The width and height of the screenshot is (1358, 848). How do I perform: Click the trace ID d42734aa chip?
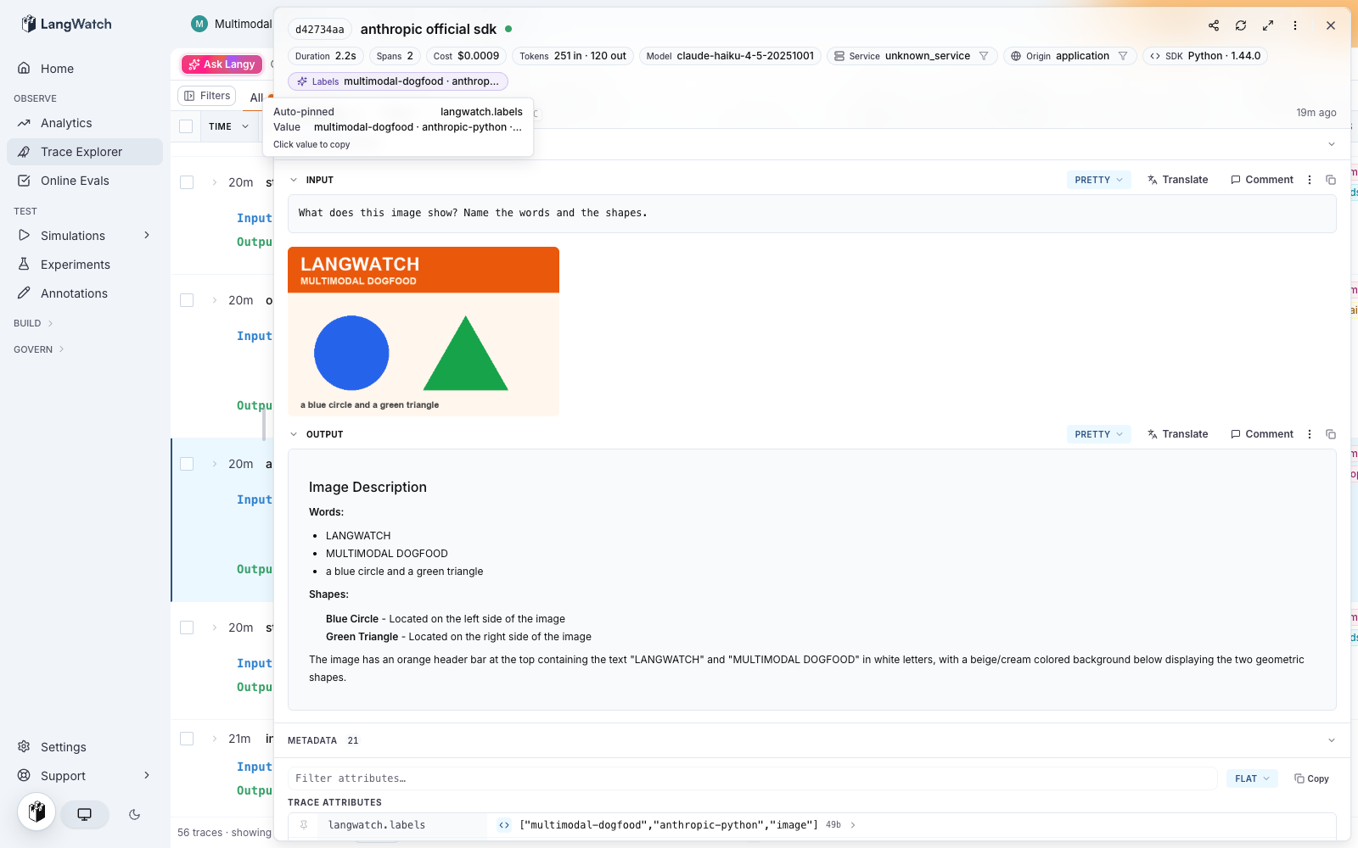point(320,30)
